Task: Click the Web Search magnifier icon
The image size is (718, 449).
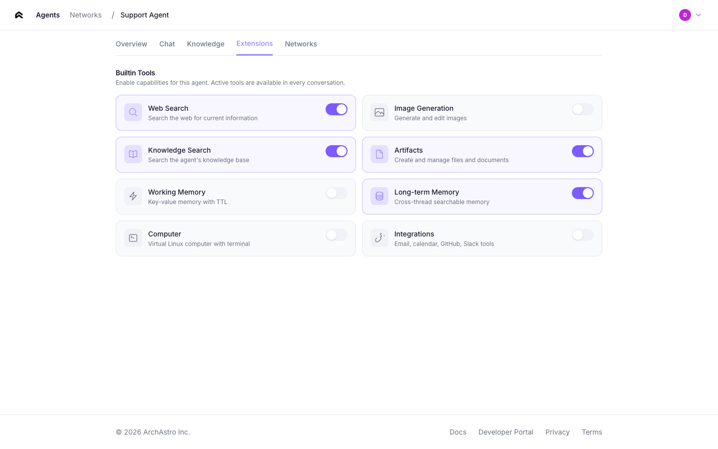Action: click(133, 112)
